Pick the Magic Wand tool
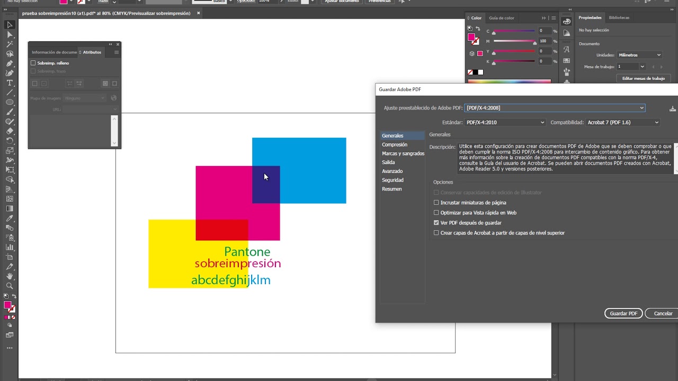678x381 pixels. [x=10, y=44]
